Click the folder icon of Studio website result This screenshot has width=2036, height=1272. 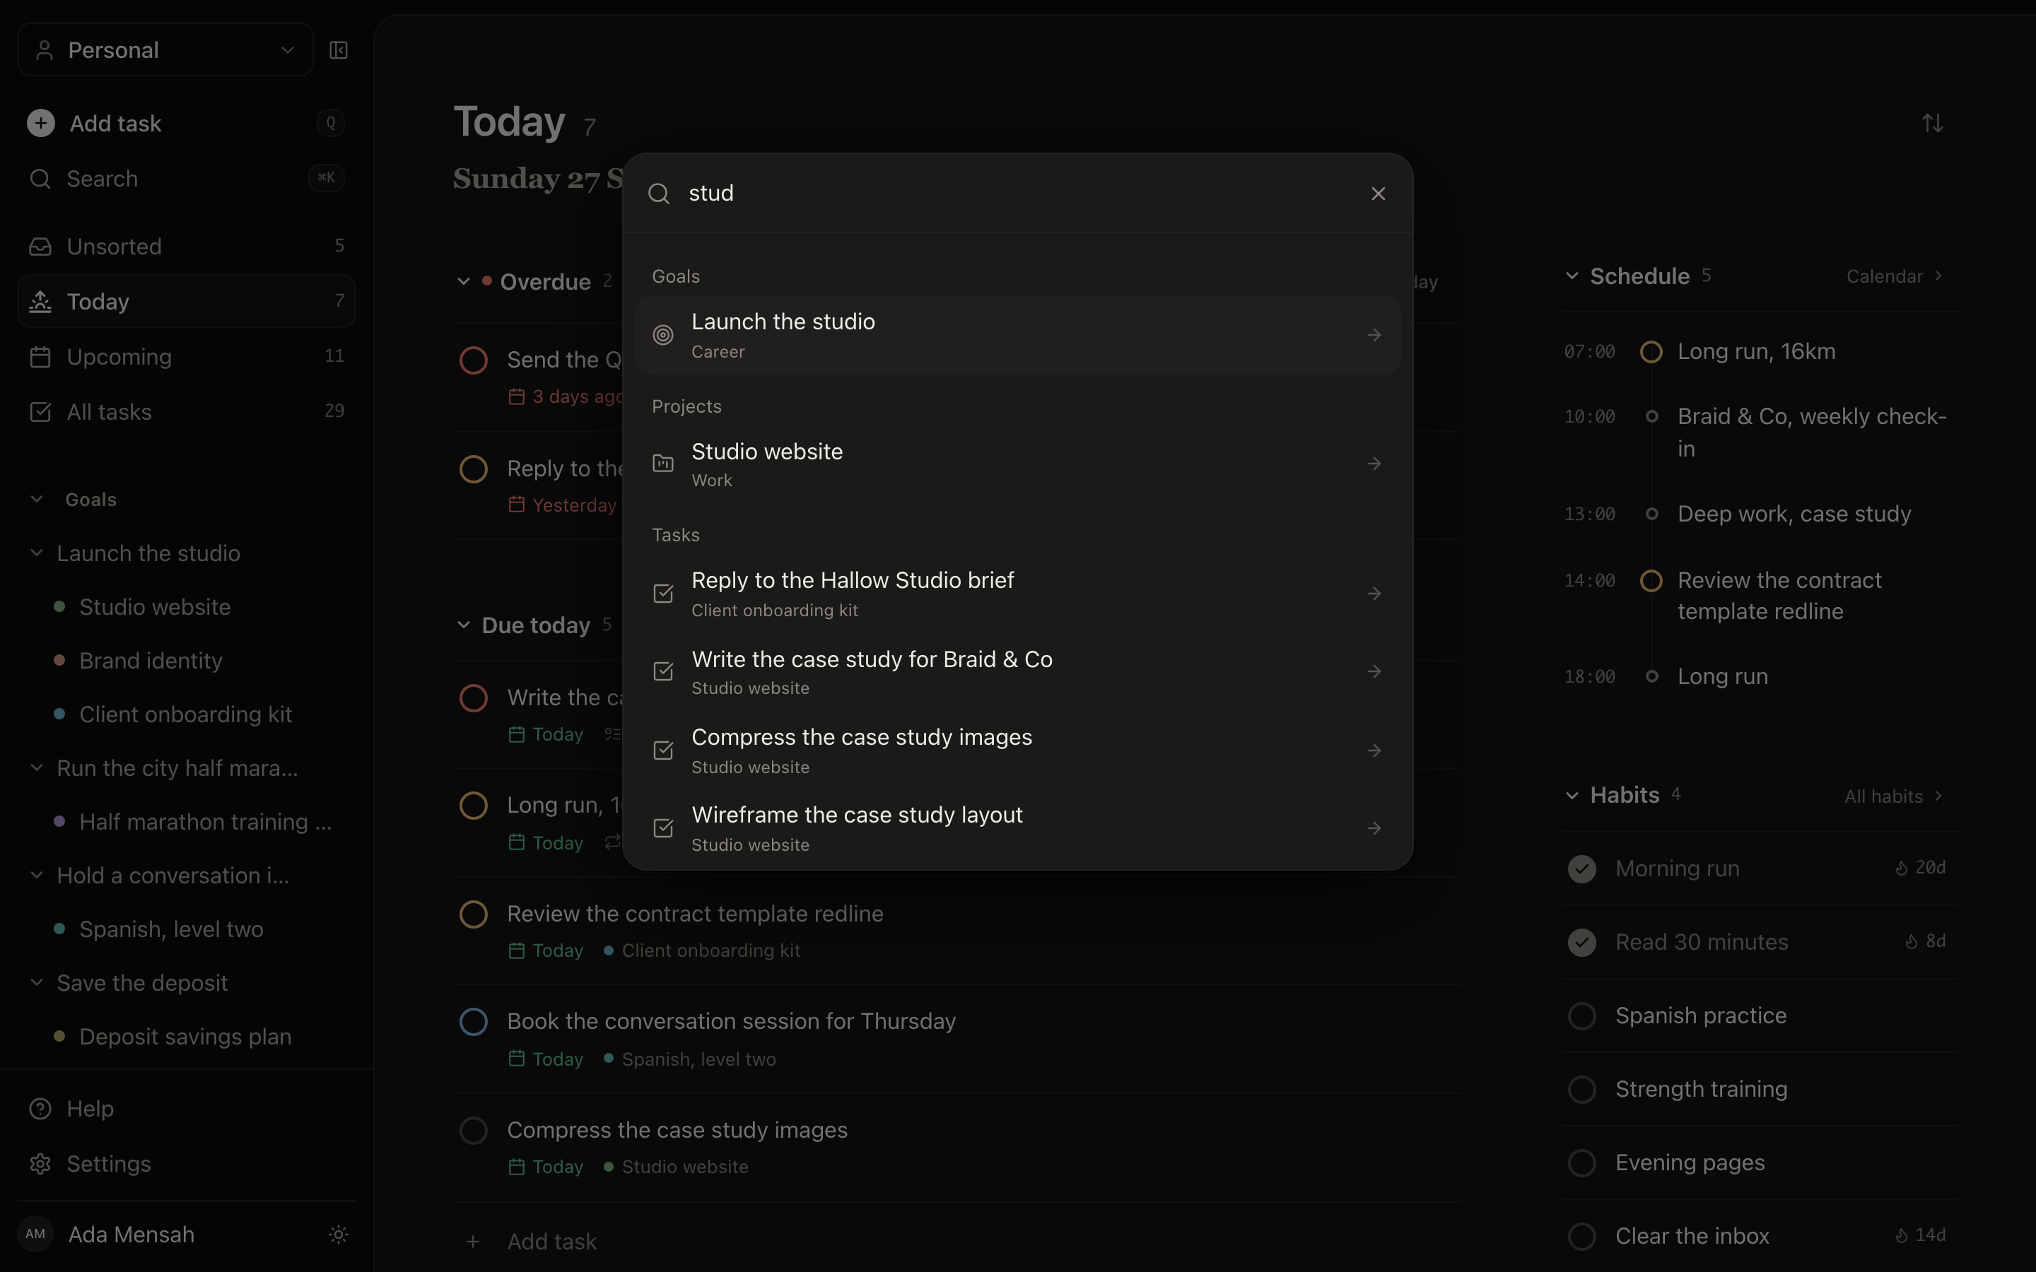pyautogui.click(x=663, y=464)
